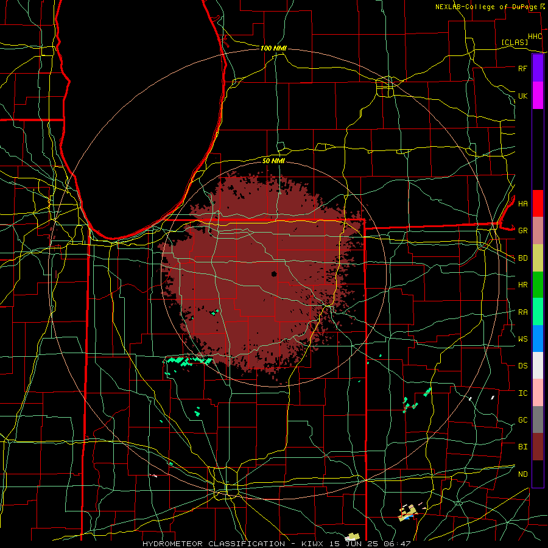Image resolution: width=548 pixels, height=548 pixels.
Task: Click the dark red BI legend swatch
Action: [538, 447]
